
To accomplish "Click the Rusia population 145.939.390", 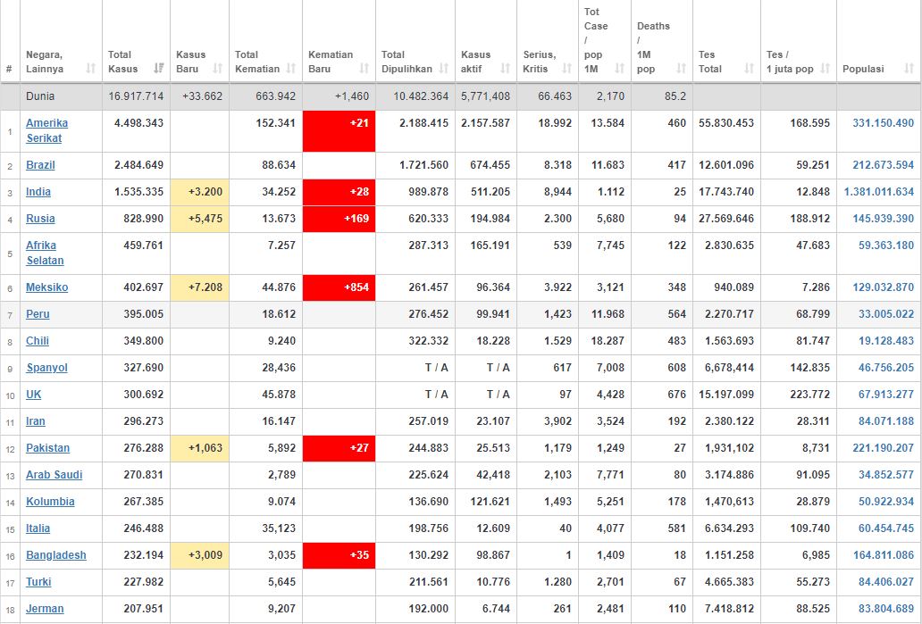I will (x=884, y=219).
